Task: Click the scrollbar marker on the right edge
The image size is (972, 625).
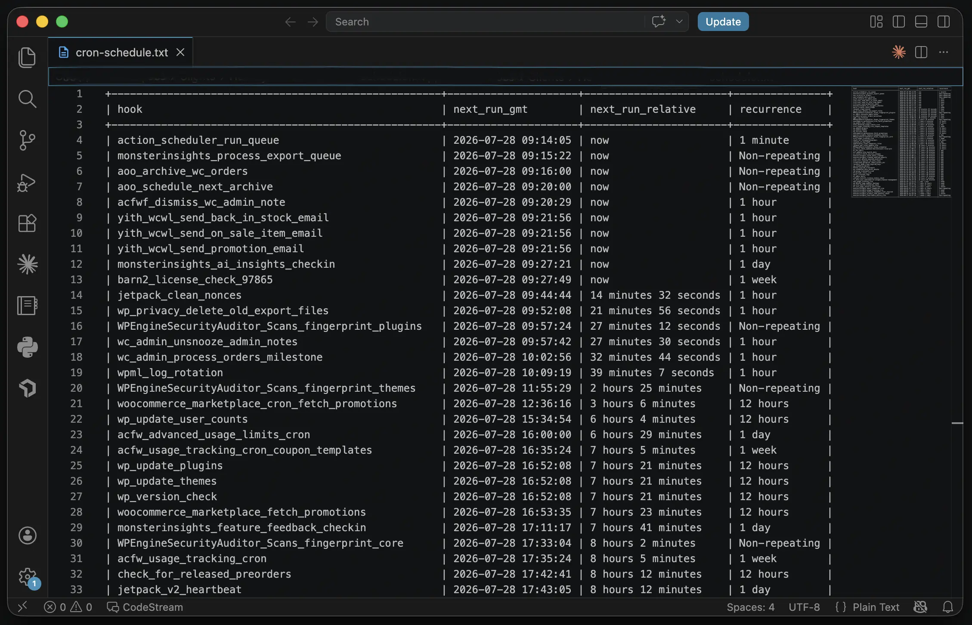Action: pyautogui.click(x=957, y=424)
